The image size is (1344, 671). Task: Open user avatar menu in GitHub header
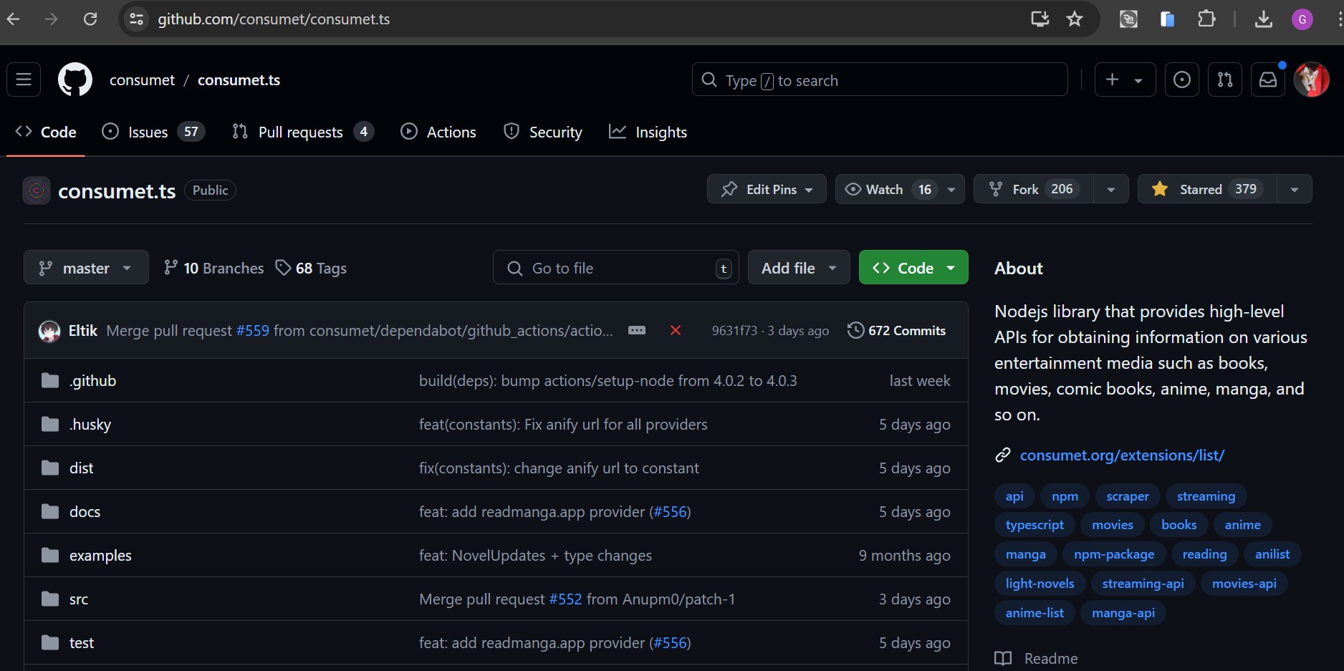click(x=1312, y=79)
